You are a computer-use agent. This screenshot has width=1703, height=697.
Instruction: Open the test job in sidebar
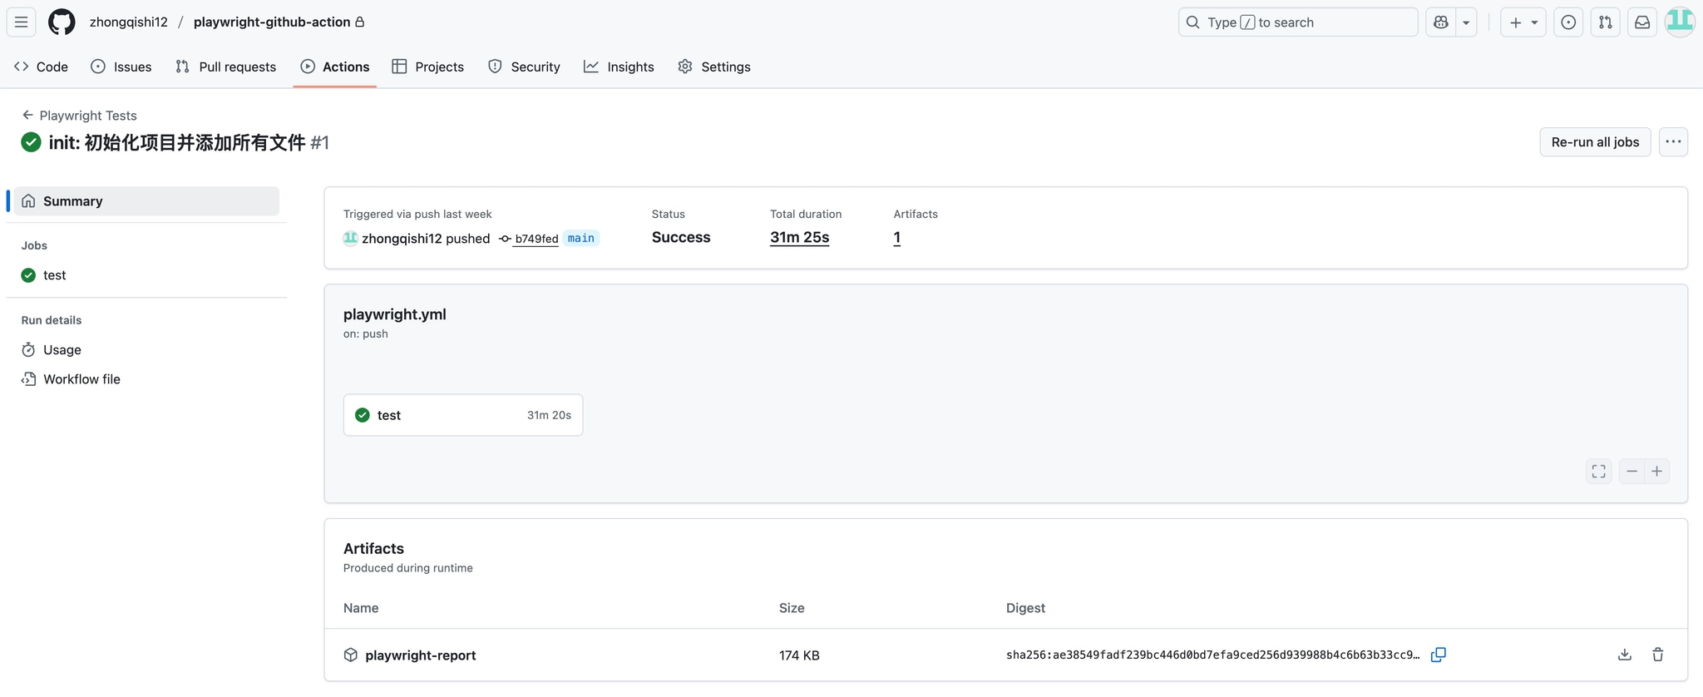(x=146, y=275)
